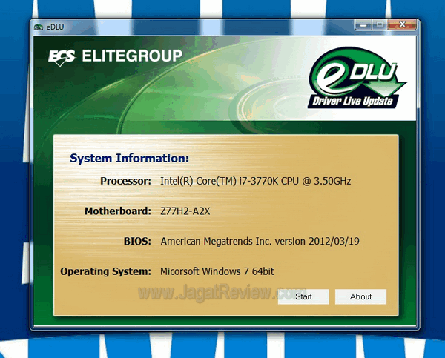Image resolution: width=445 pixels, height=358 pixels.
Task: Click the BIOS label
Action: point(137,241)
